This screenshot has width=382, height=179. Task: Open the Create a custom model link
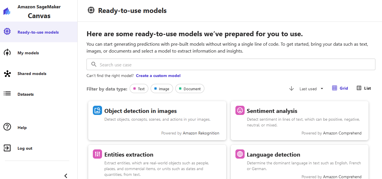tap(158, 76)
